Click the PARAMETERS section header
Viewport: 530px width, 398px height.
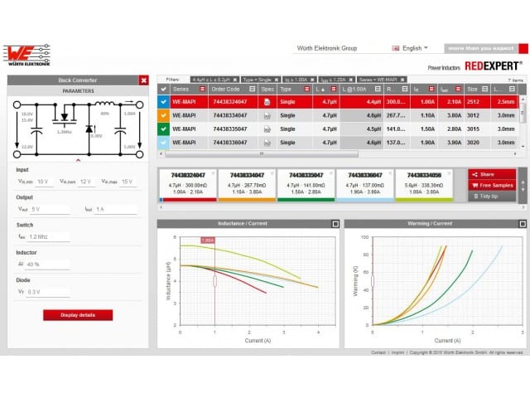click(78, 91)
